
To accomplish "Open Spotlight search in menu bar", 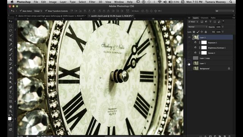I will 231,2.
